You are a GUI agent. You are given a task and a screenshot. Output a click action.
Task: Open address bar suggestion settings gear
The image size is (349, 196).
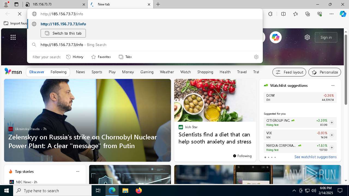point(256,57)
